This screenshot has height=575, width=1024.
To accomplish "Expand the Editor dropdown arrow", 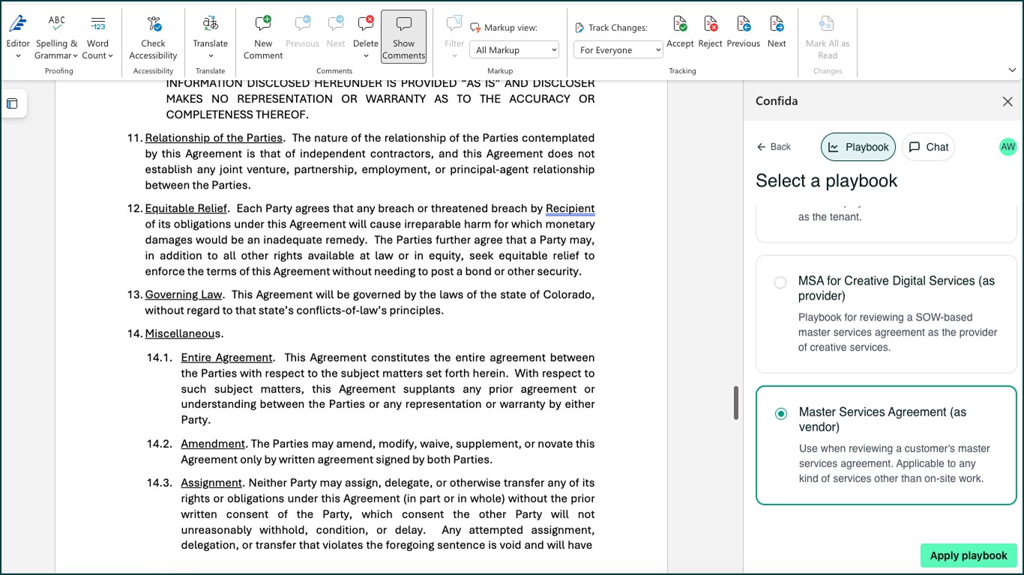I will [18, 56].
